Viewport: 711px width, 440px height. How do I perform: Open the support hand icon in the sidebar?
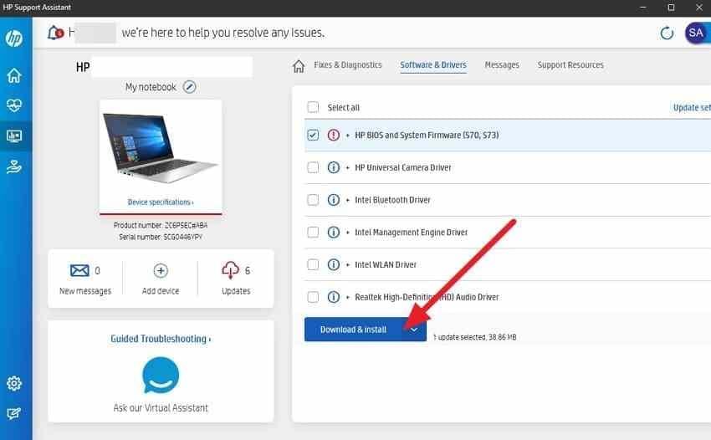[14, 167]
